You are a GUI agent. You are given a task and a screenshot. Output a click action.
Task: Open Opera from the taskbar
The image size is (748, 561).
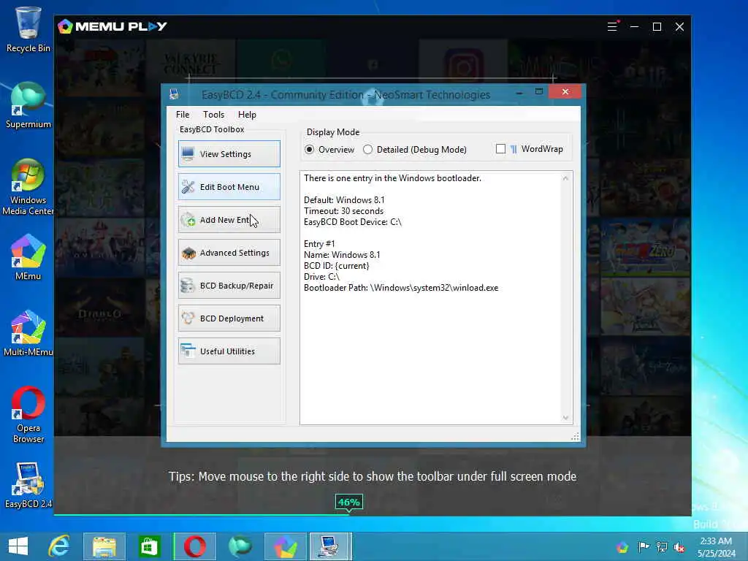click(194, 546)
